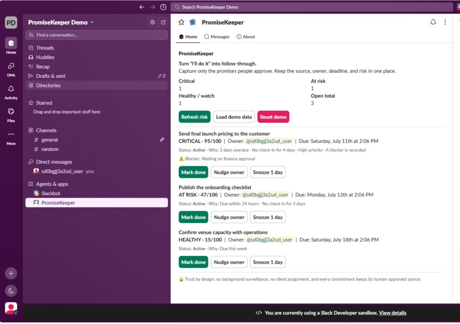The image size is (460, 324).
Task: Open Huddles in the sidebar
Action: click(96, 57)
